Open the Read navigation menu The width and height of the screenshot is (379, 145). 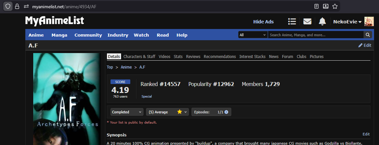point(163,35)
